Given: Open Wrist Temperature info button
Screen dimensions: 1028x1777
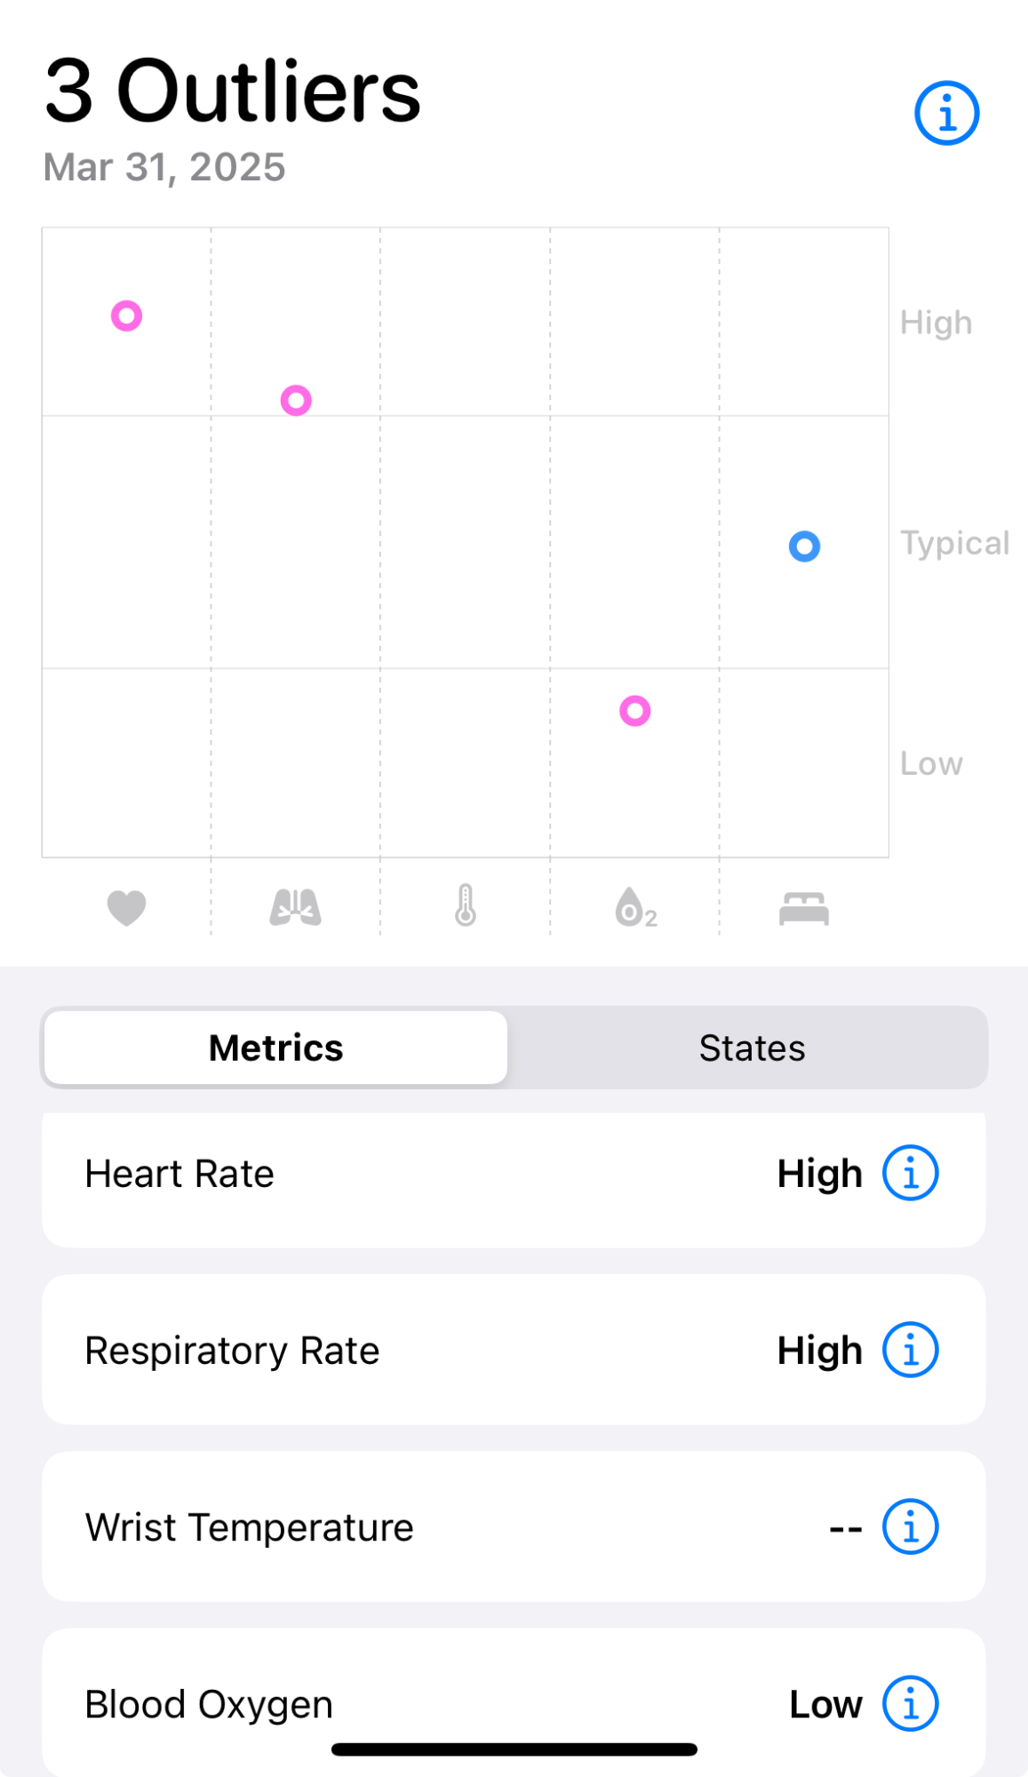Looking at the screenshot, I should click(x=910, y=1526).
